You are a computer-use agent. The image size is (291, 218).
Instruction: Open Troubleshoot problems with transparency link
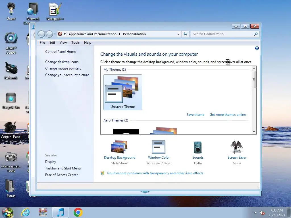[x=155, y=173]
